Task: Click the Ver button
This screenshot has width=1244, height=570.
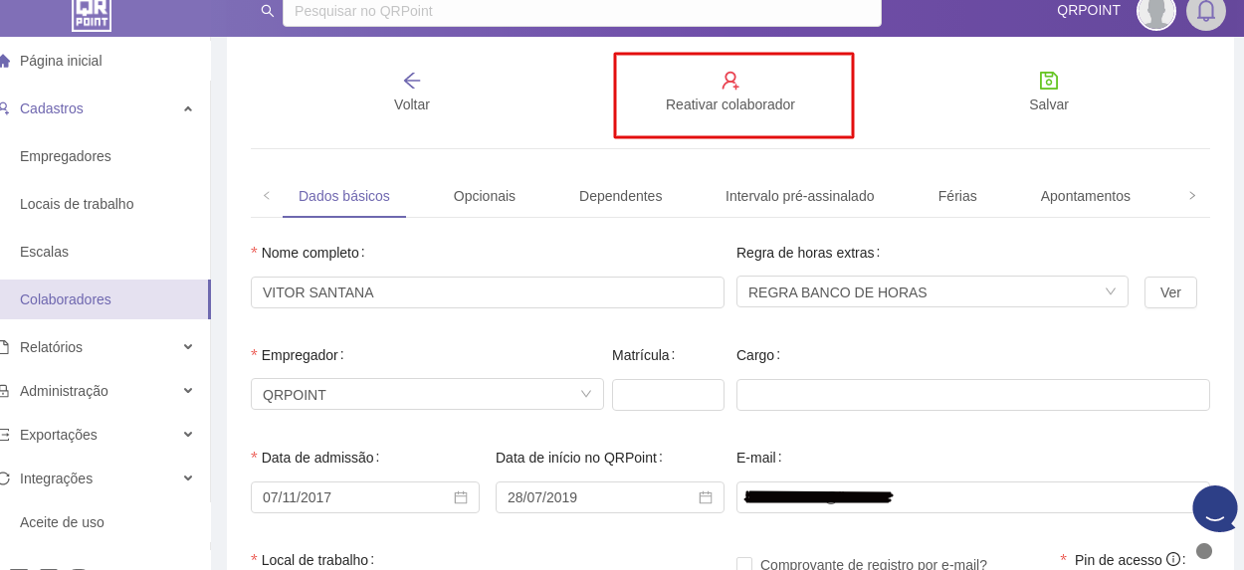Action: click(1170, 292)
